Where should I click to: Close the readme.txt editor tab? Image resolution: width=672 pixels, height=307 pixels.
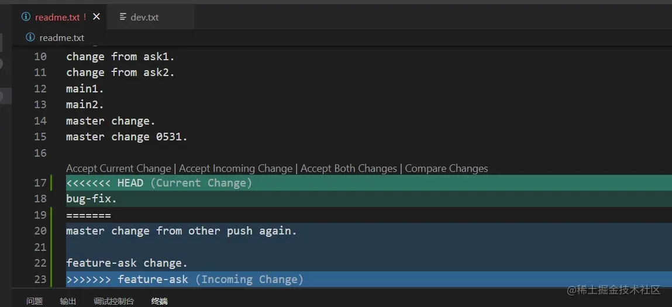(97, 17)
